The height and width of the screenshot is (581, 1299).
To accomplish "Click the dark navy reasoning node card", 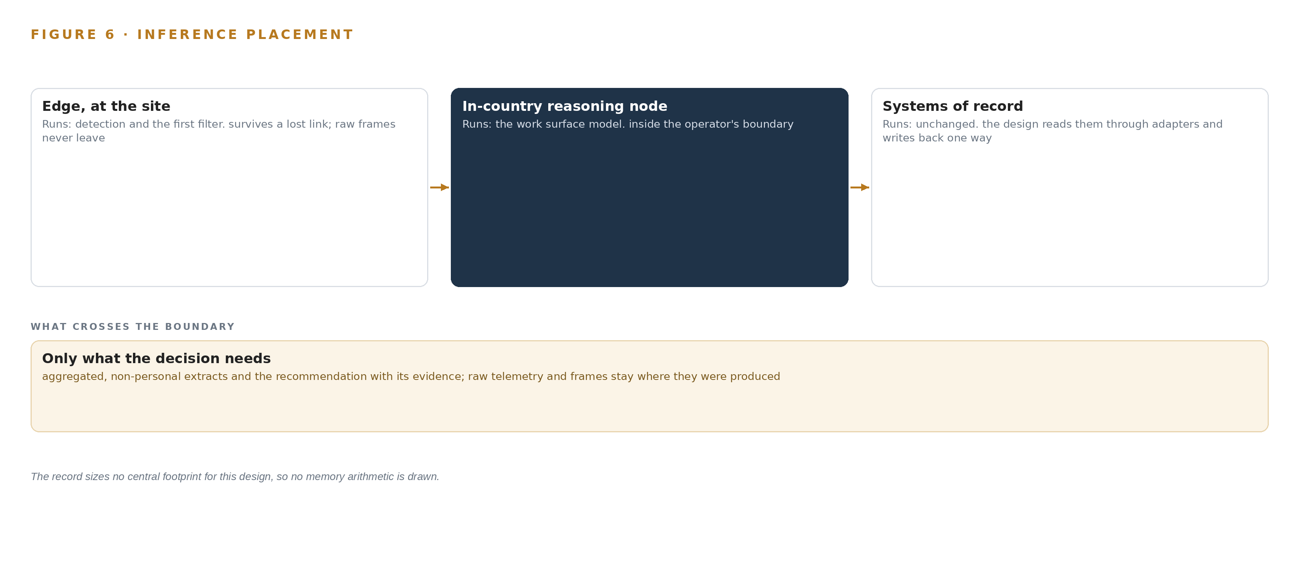I will click(x=649, y=188).
